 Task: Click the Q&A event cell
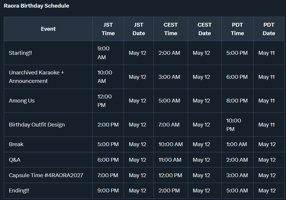(15, 160)
